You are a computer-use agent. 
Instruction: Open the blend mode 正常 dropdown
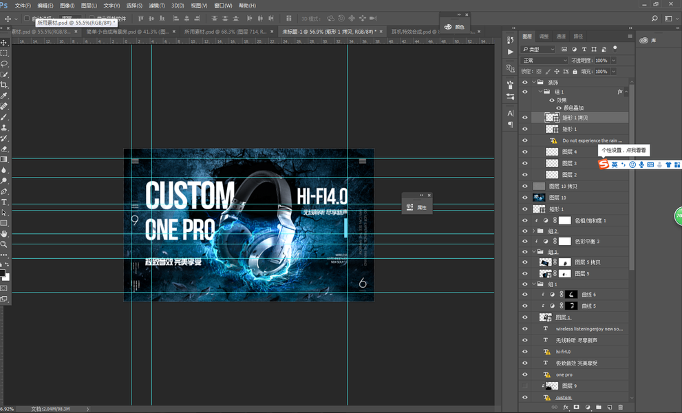click(x=544, y=61)
